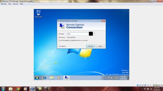
Task: Open the Devices menu in VirtualBox
Action: click(16, 4)
